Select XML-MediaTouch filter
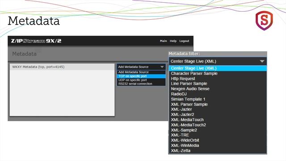The image size is (286, 161). 218,120
